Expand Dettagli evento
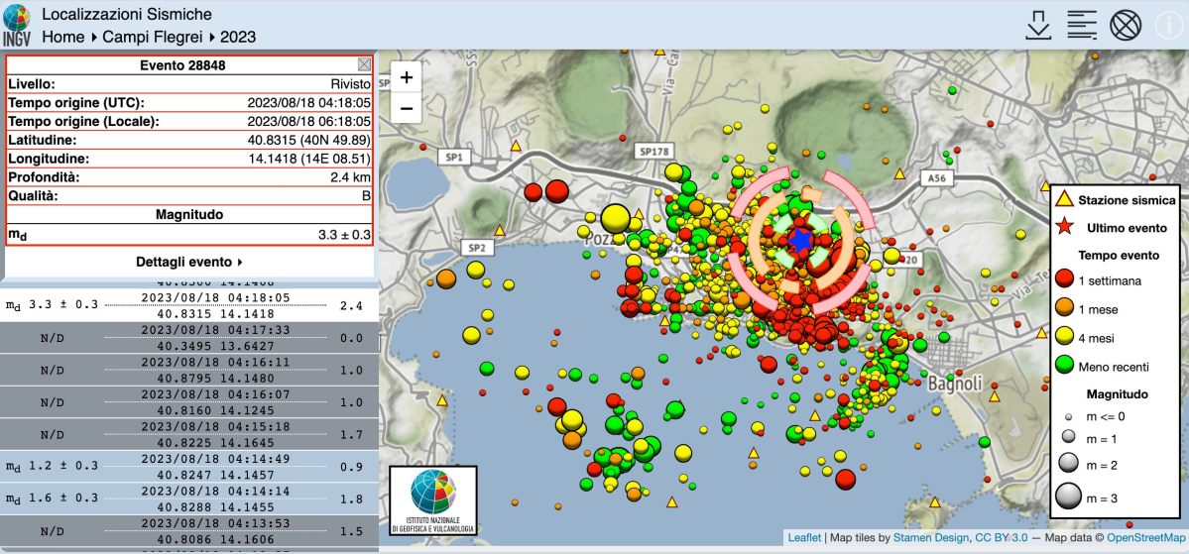The height and width of the screenshot is (554, 1189). pyautogui.click(x=189, y=263)
